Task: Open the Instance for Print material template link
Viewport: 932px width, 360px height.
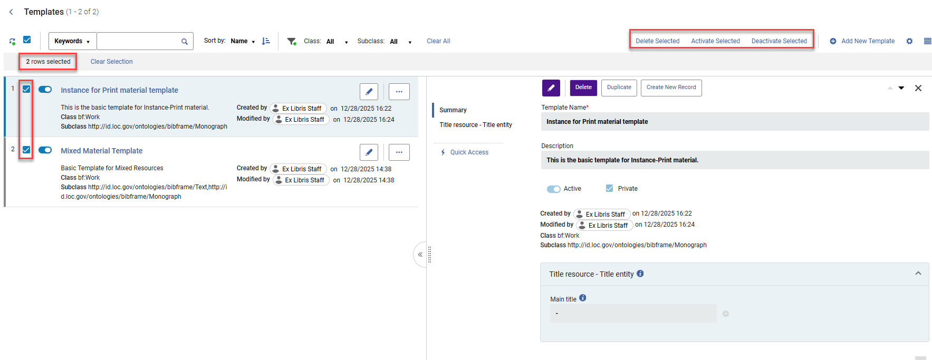Action: pos(119,90)
